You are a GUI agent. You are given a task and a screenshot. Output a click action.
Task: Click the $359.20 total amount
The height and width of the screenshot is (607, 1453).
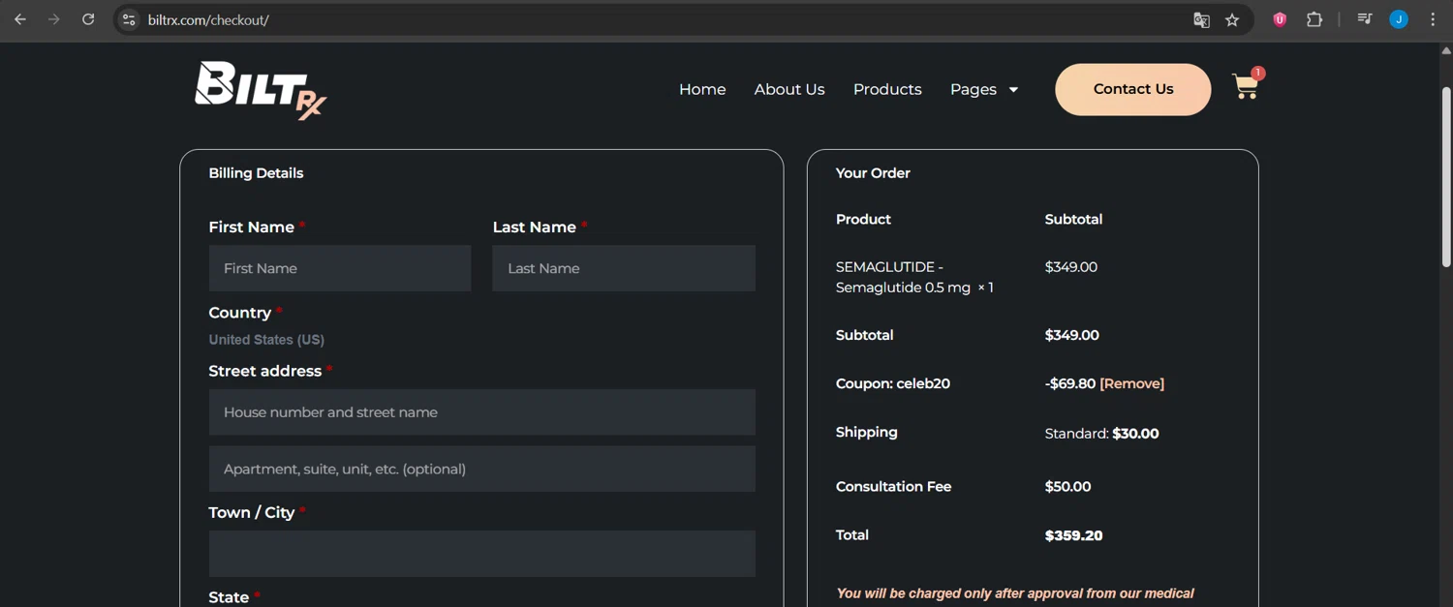[1073, 535]
